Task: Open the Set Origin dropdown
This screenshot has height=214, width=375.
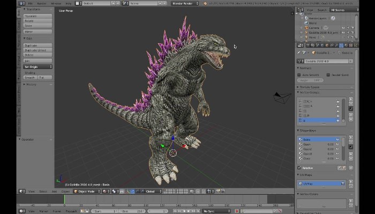Action: click(x=37, y=67)
